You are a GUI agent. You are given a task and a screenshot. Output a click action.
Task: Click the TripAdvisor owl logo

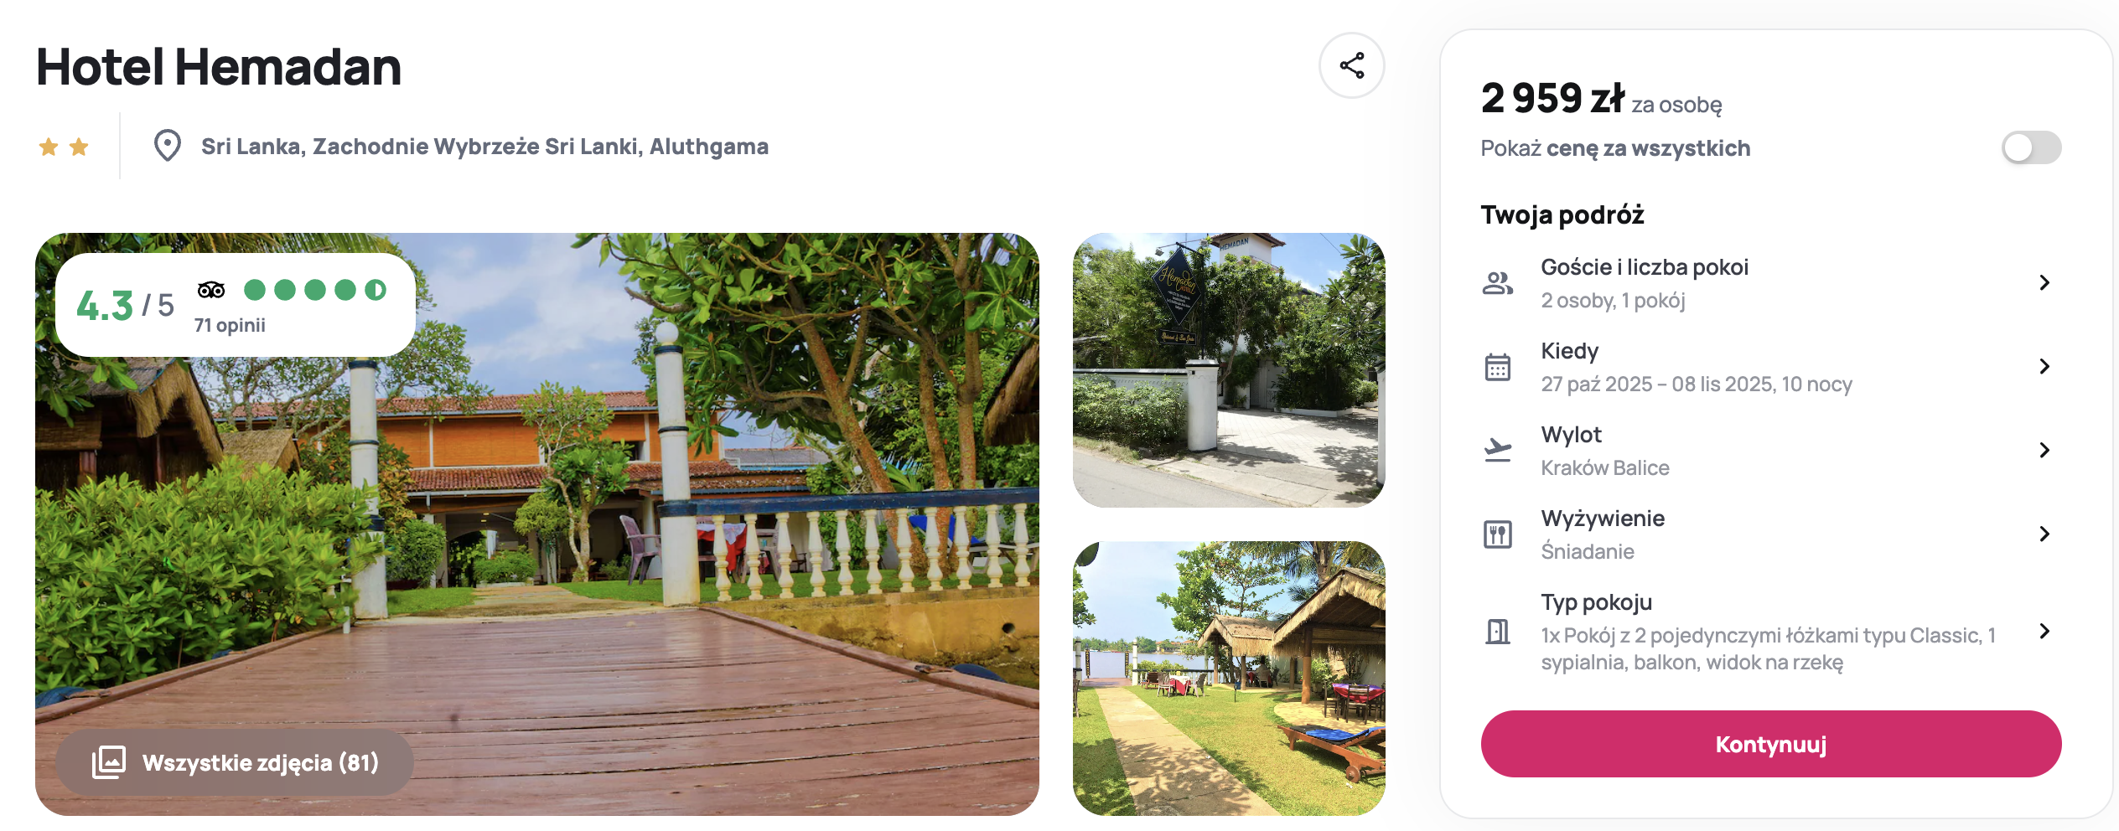tap(211, 290)
